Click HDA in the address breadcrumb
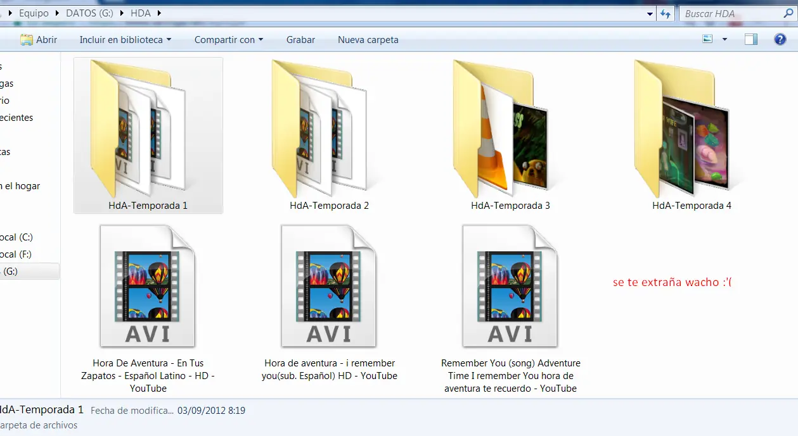 (x=140, y=13)
